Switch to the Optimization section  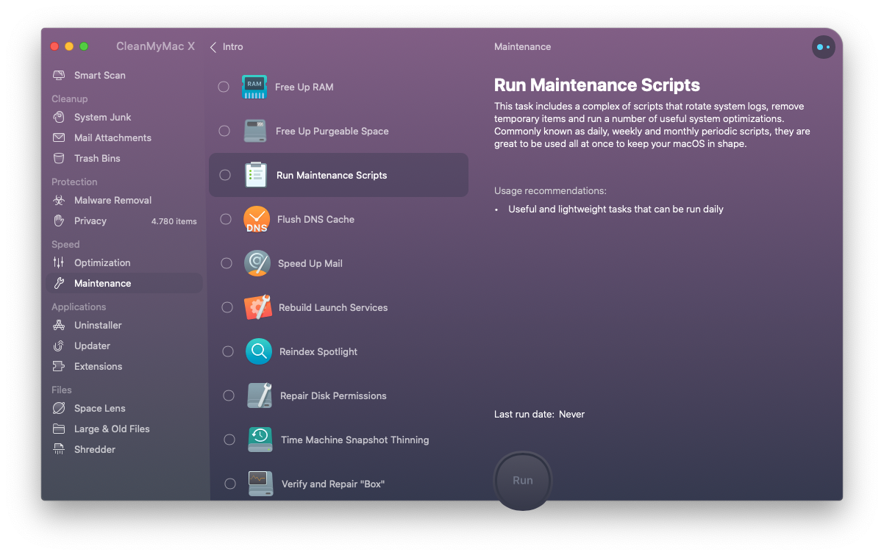tap(102, 262)
